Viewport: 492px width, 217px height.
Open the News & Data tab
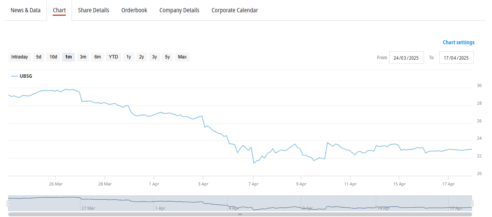(25, 10)
